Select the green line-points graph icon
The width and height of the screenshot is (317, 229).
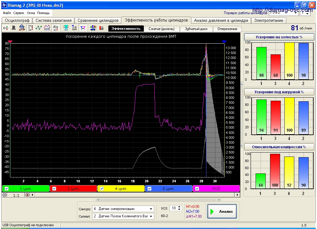coord(39,28)
